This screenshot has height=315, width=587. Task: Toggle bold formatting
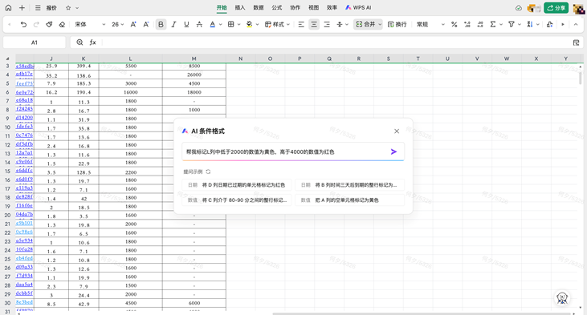click(161, 24)
